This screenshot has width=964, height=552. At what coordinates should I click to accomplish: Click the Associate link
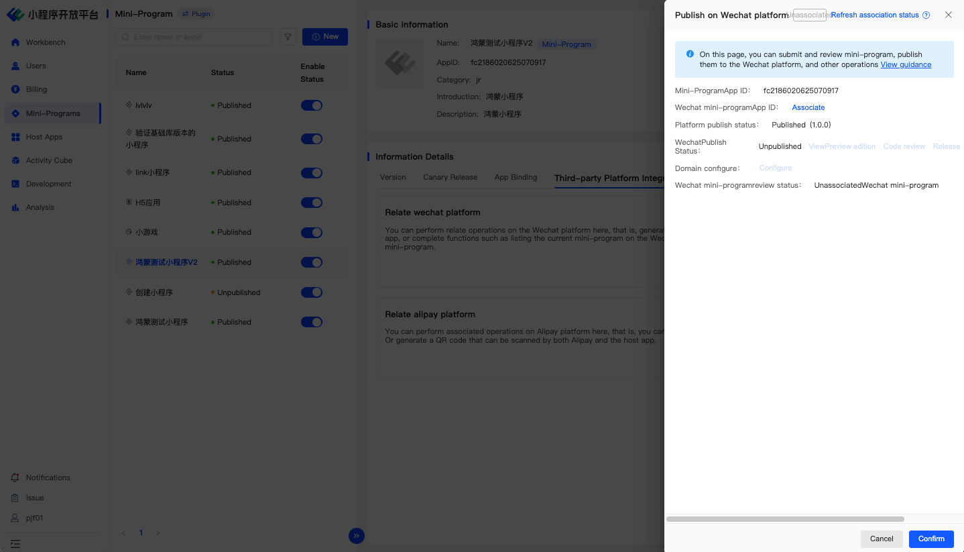808,107
